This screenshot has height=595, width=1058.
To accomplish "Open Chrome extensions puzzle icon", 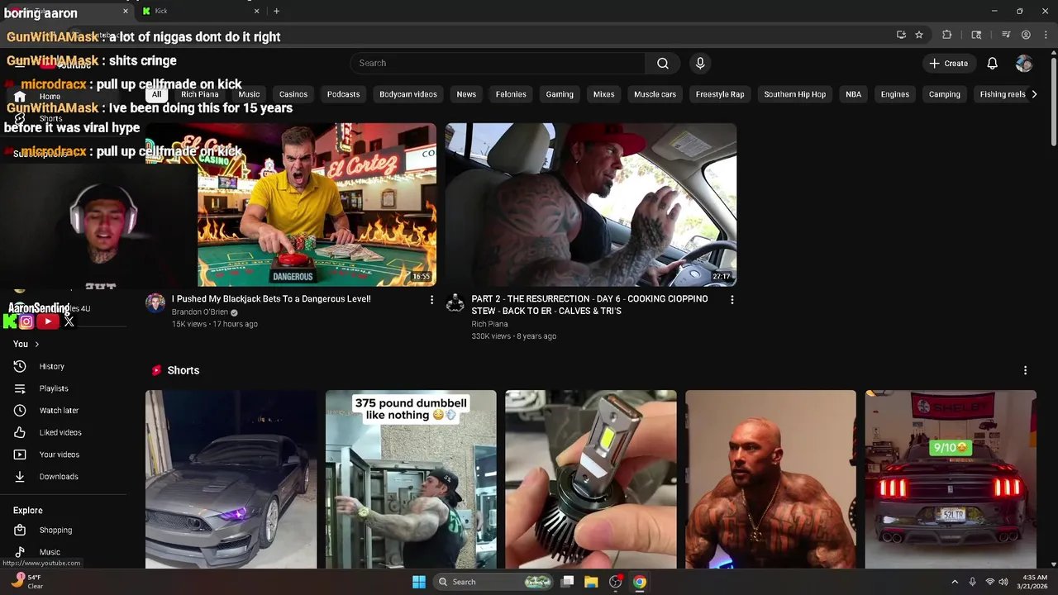I will [x=947, y=35].
